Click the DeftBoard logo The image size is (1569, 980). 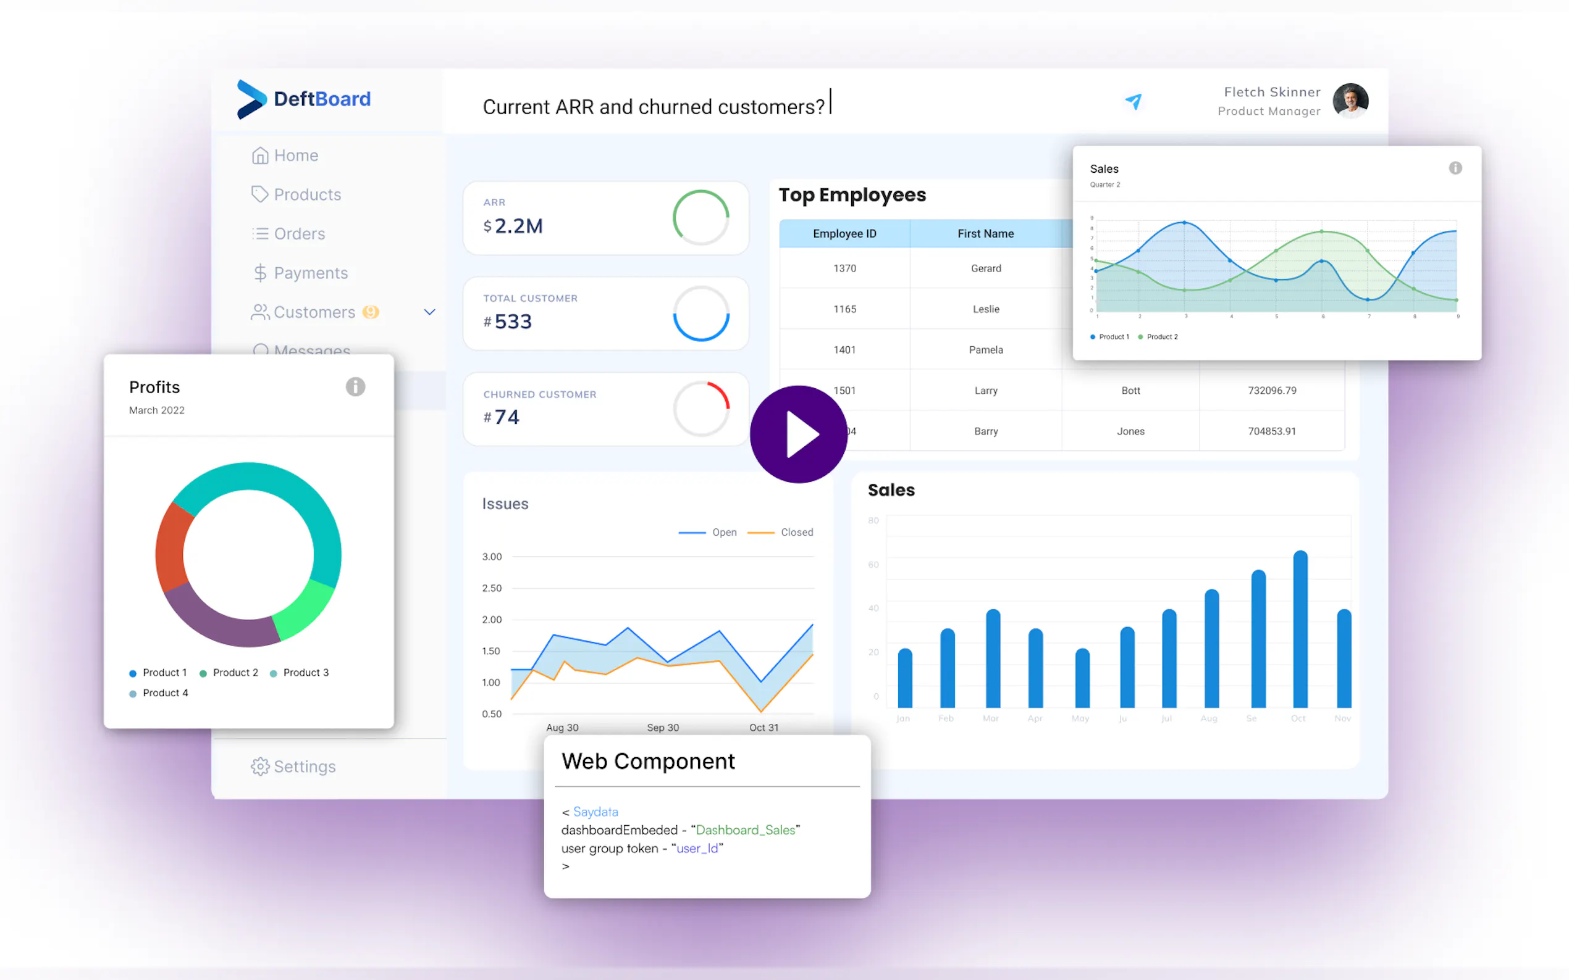click(304, 99)
